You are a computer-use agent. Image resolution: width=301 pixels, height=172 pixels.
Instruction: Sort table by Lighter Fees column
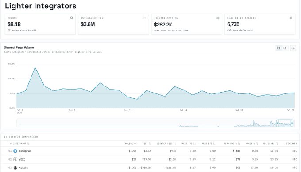pos(166,143)
